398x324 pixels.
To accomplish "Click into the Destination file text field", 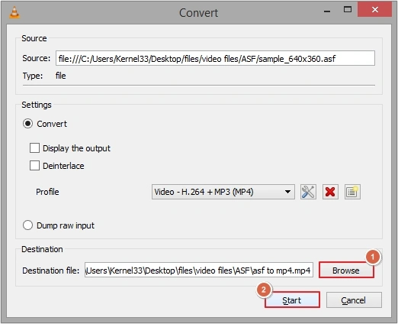I will click(x=199, y=270).
